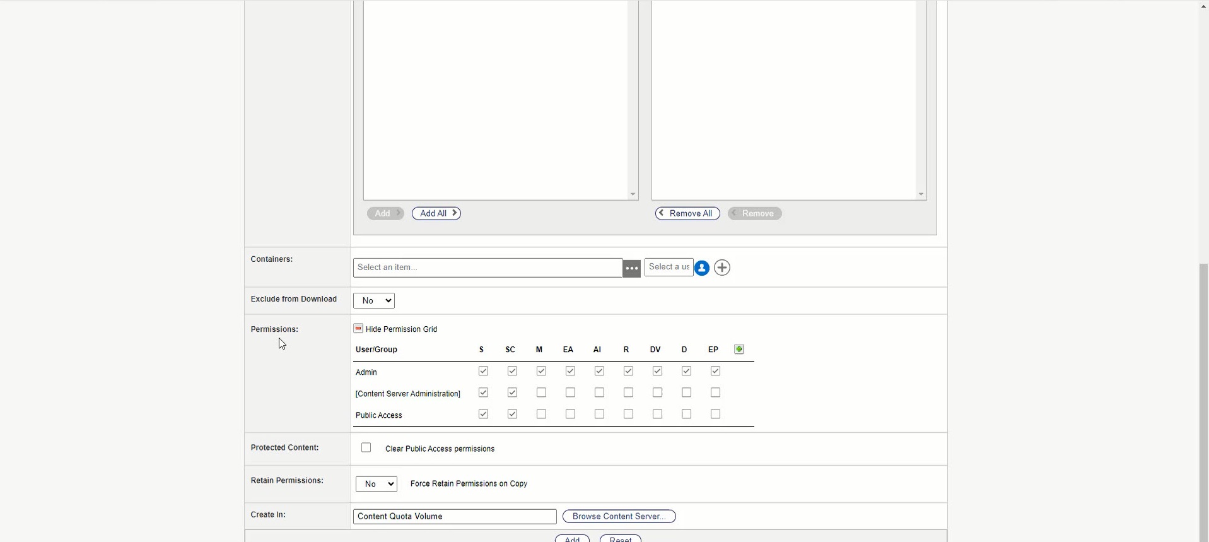Viewport: 1209px width, 542px height.
Task: Click Browse Content Server button
Action: point(619,516)
